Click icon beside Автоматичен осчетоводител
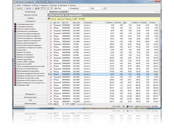This screenshot has height=138, width=174. click(x=15, y=31)
